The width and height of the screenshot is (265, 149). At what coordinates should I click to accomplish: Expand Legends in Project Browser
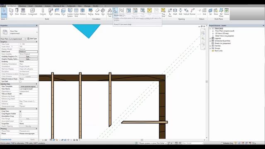(210, 38)
